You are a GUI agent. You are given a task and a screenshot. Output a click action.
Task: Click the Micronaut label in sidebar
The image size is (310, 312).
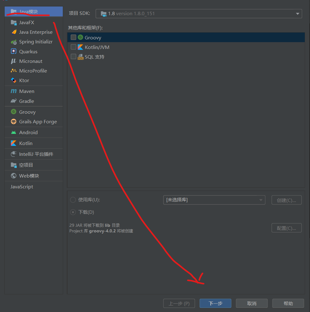tap(31, 61)
